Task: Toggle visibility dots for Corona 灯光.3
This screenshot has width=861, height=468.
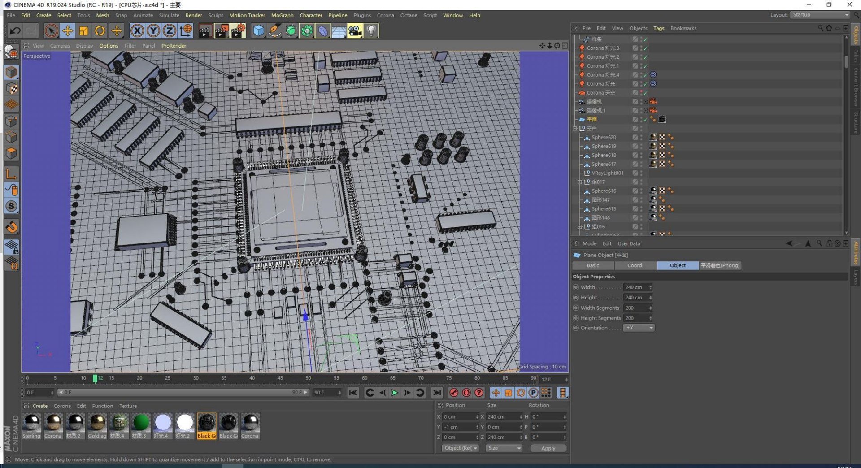Action: pos(641,48)
